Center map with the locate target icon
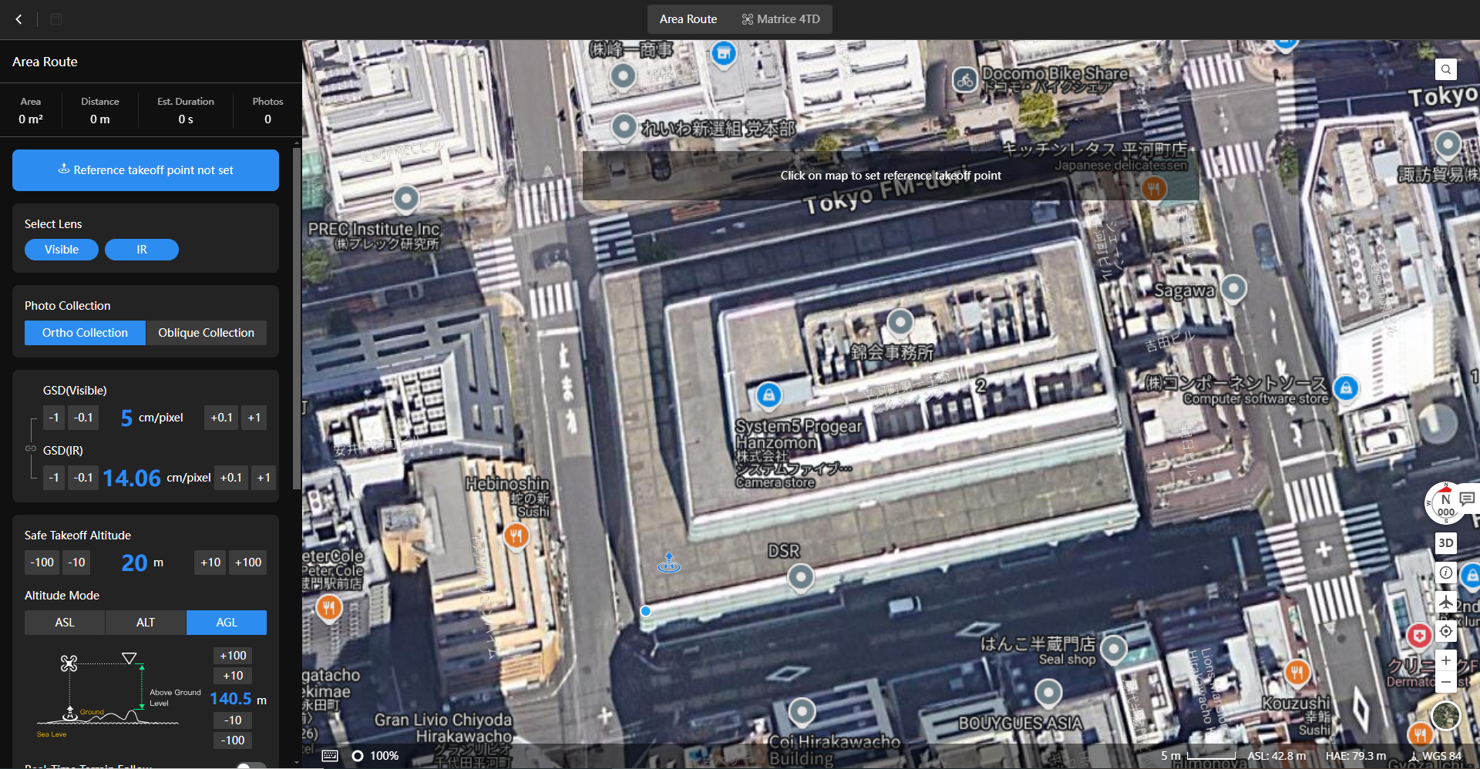 [x=1446, y=631]
